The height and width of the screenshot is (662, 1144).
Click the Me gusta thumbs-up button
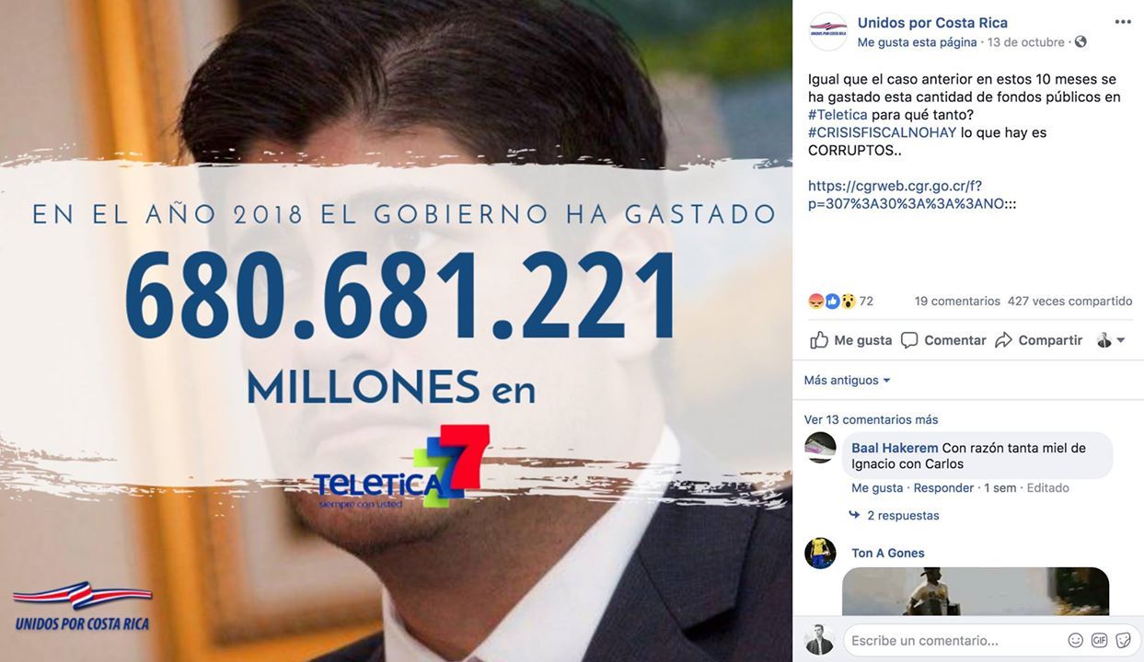click(851, 340)
